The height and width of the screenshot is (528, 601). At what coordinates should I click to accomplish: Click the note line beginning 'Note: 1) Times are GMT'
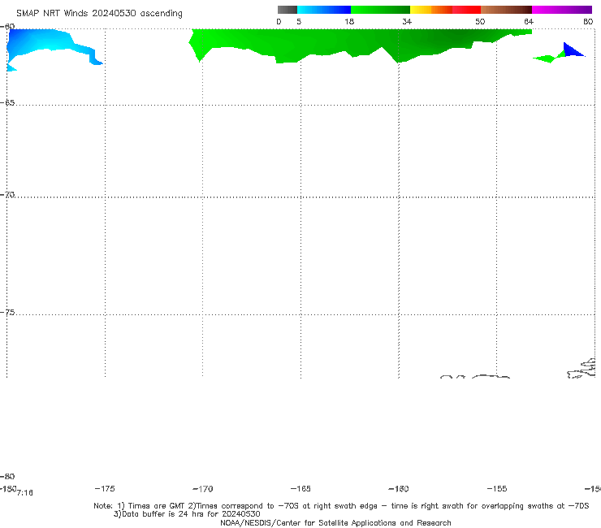(341, 506)
